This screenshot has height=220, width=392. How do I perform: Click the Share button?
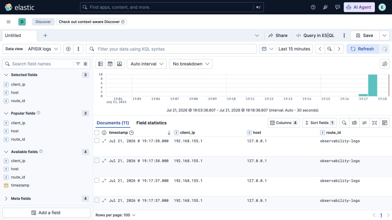point(278,35)
